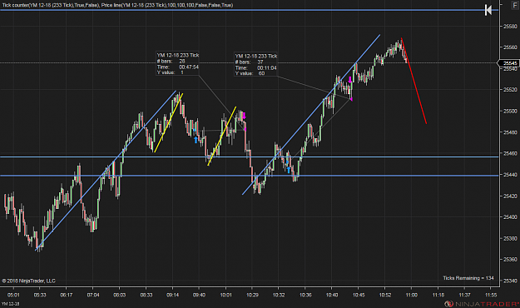Click the 25580 price axis label

click(510, 26)
